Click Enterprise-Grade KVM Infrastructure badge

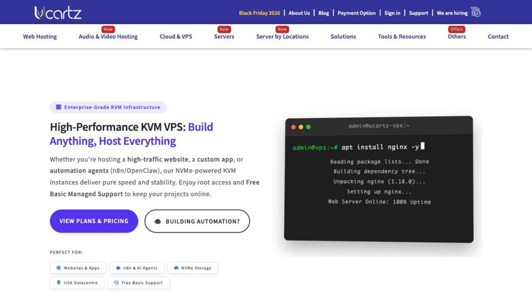coord(108,107)
